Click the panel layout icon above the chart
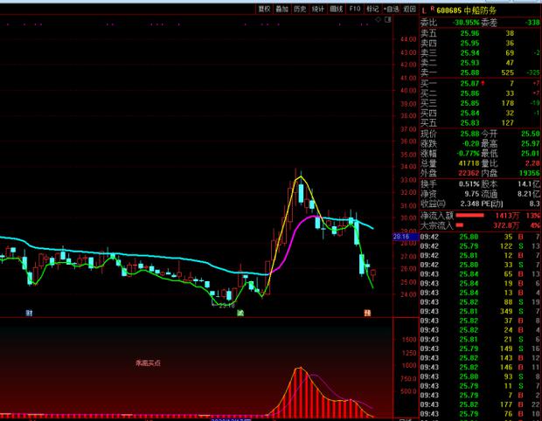 388,20
